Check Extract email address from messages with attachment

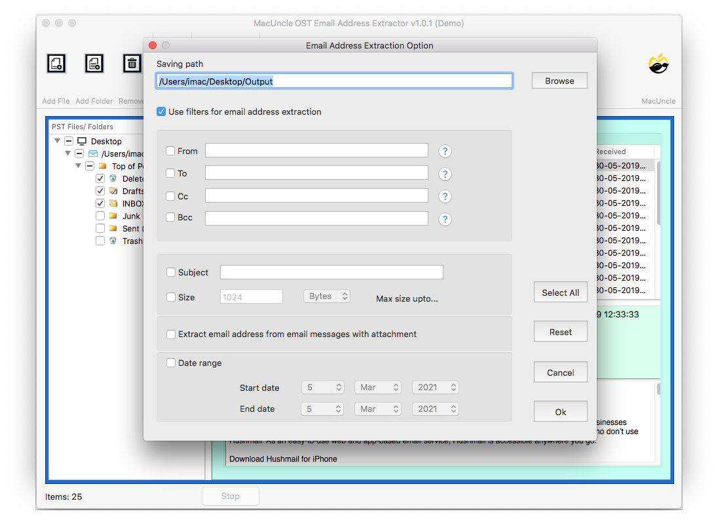(171, 334)
